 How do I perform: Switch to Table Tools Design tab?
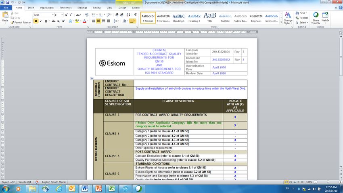(x=122, y=8)
